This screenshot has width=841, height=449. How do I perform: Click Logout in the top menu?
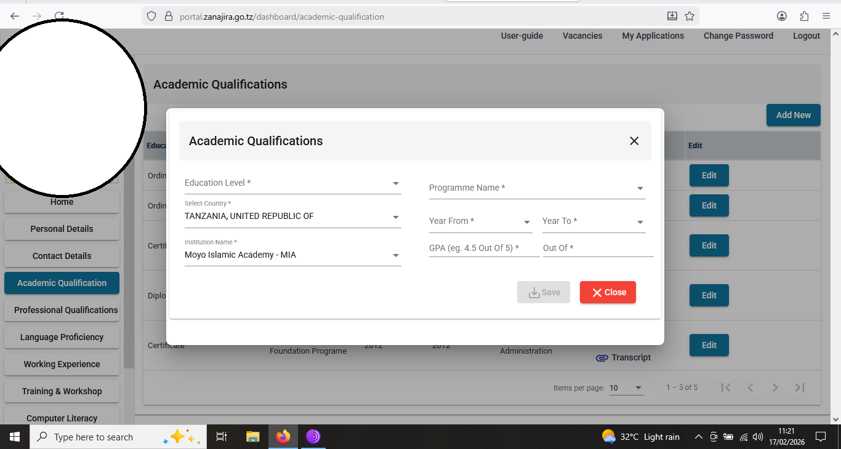click(807, 36)
